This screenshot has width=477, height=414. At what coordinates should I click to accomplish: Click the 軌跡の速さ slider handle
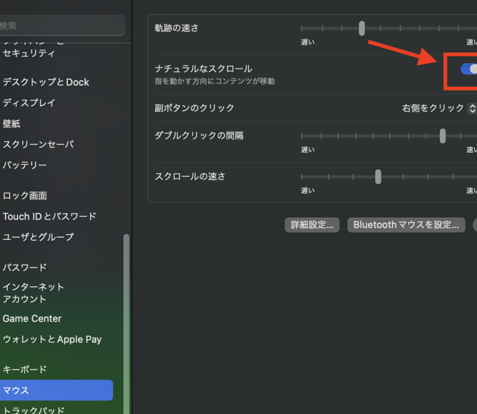pyautogui.click(x=362, y=28)
